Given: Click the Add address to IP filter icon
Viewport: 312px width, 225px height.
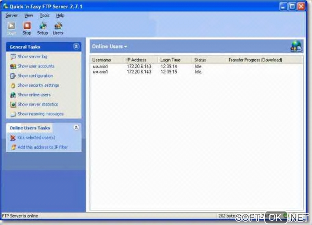Looking at the screenshot, I should point(13,147).
